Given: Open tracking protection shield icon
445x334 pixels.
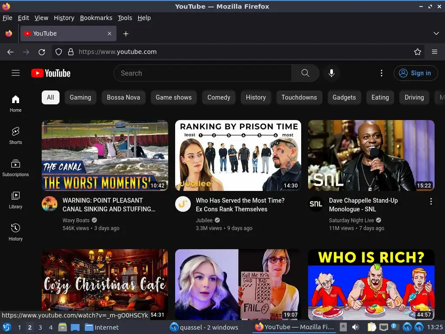Looking at the screenshot, I should click(x=59, y=52).
